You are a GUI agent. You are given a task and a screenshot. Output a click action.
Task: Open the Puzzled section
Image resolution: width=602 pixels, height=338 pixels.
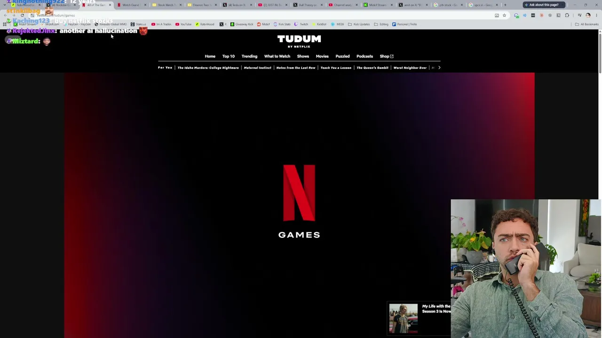342,56
